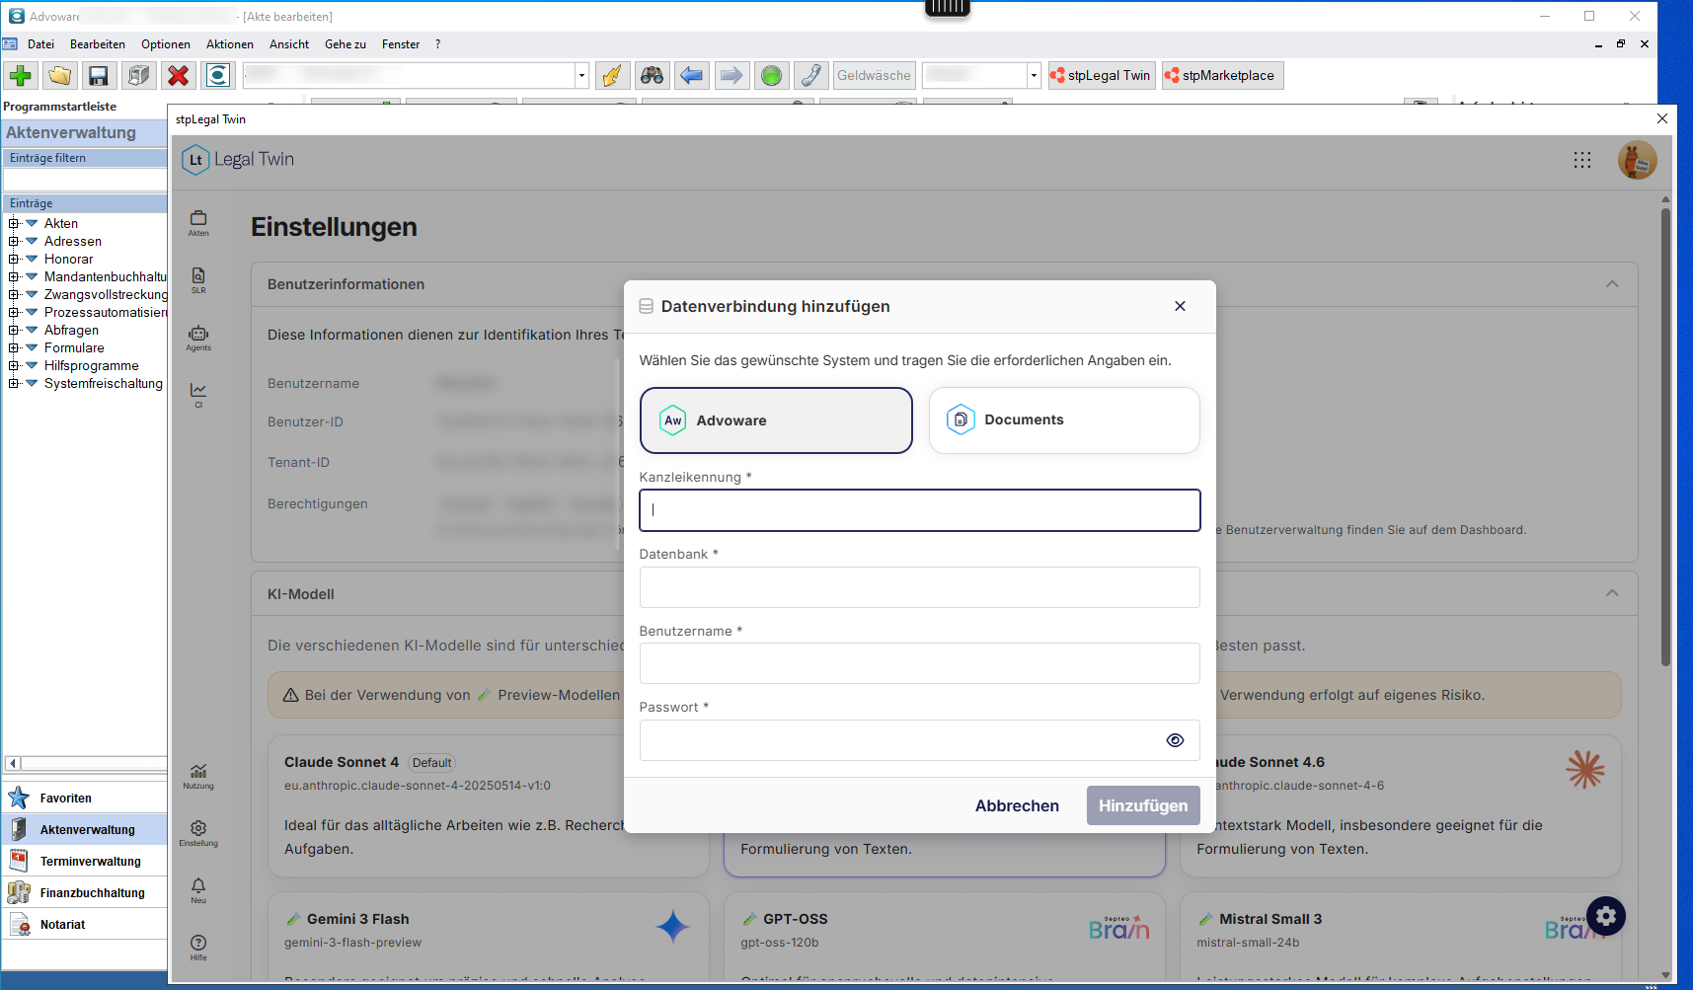The width and height of the screenshot is (1693, 990).
Task: Open the Nutzung sidebar icon
Action: [x=198, y=776]
